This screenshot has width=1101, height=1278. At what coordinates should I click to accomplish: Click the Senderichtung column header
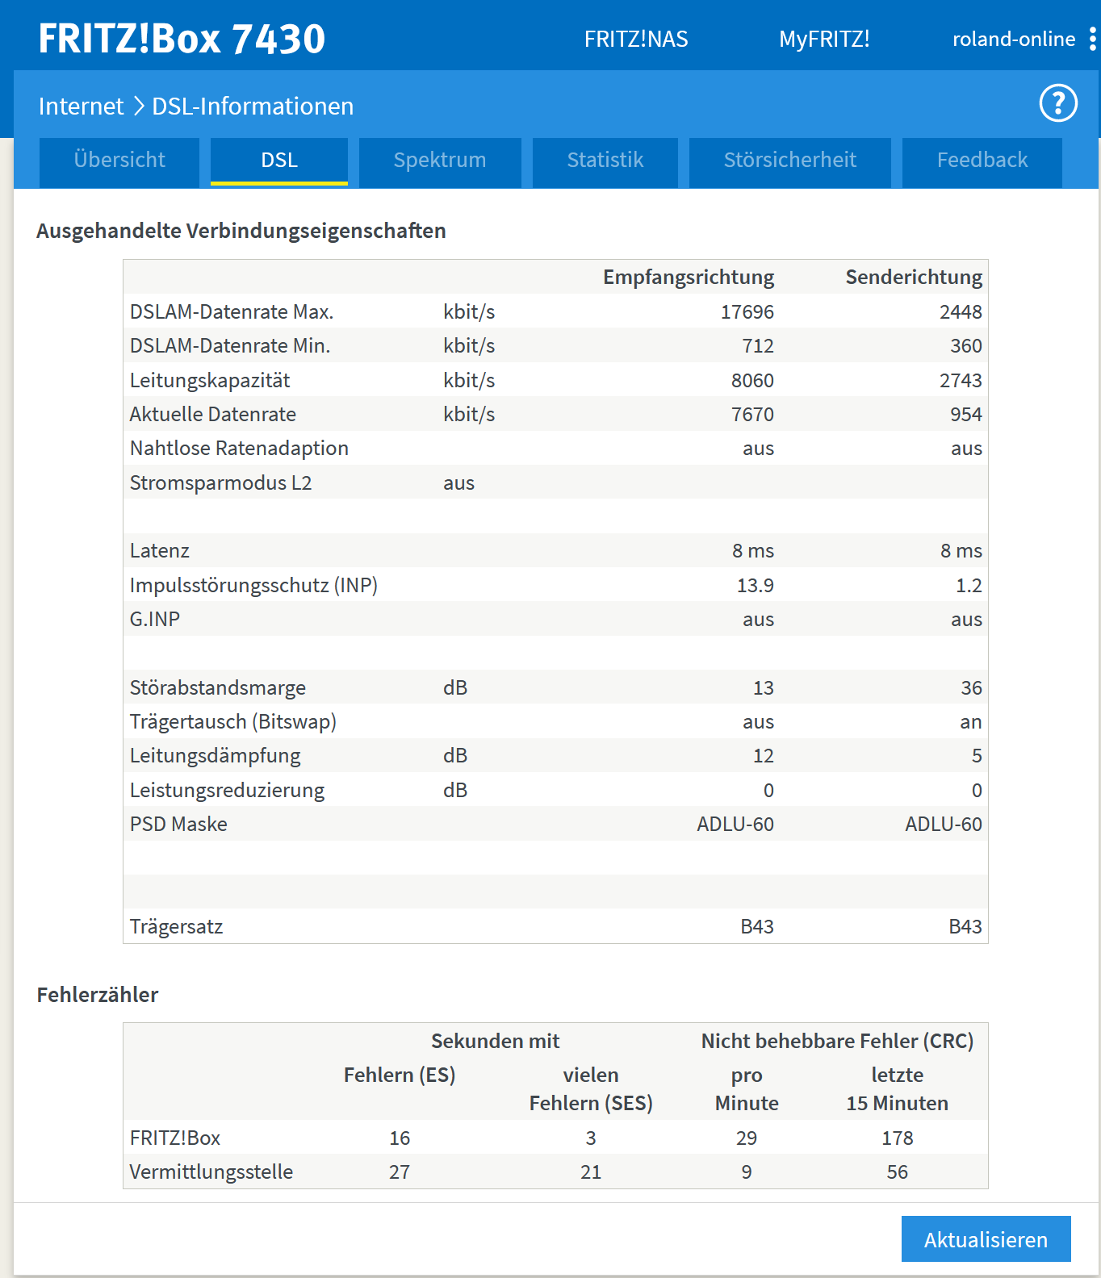pyautogui.click(x=913, y=278)
